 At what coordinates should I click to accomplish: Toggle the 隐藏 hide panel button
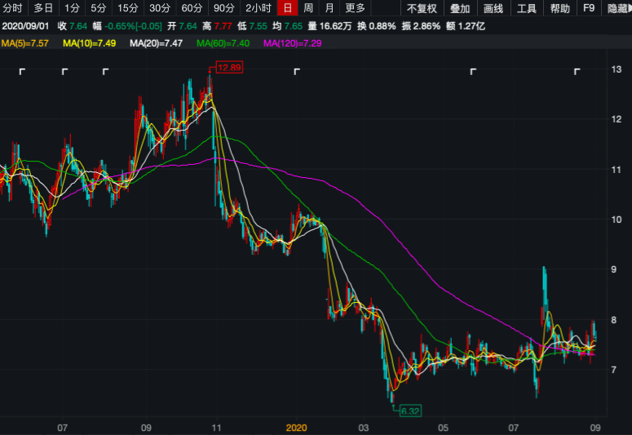pyautogui.click(x=618, y=9)
